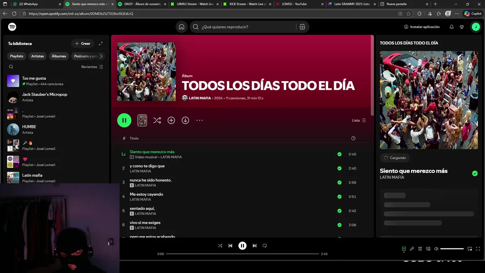Viewport: 485px width, 273px height.
Task: Select the Podcasts filter chip
Action: coord(85,56)
